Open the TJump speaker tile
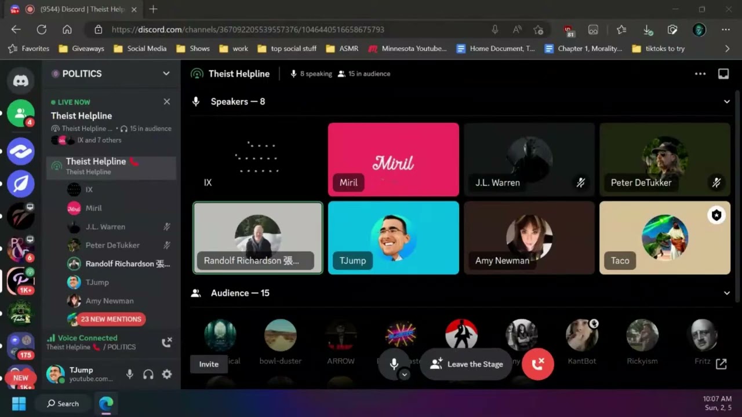This screenshot has width=742, height=417. click(x=394, y=237)
